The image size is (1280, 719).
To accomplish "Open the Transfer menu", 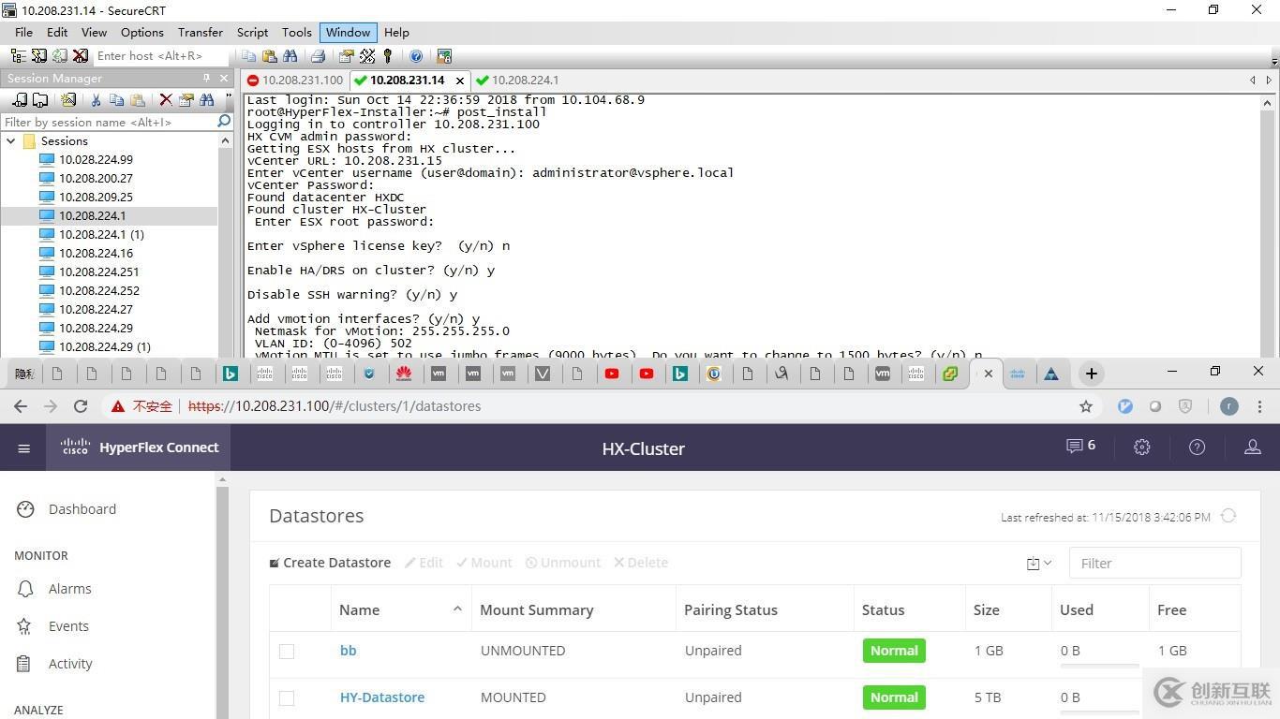I will pos(201,32).
